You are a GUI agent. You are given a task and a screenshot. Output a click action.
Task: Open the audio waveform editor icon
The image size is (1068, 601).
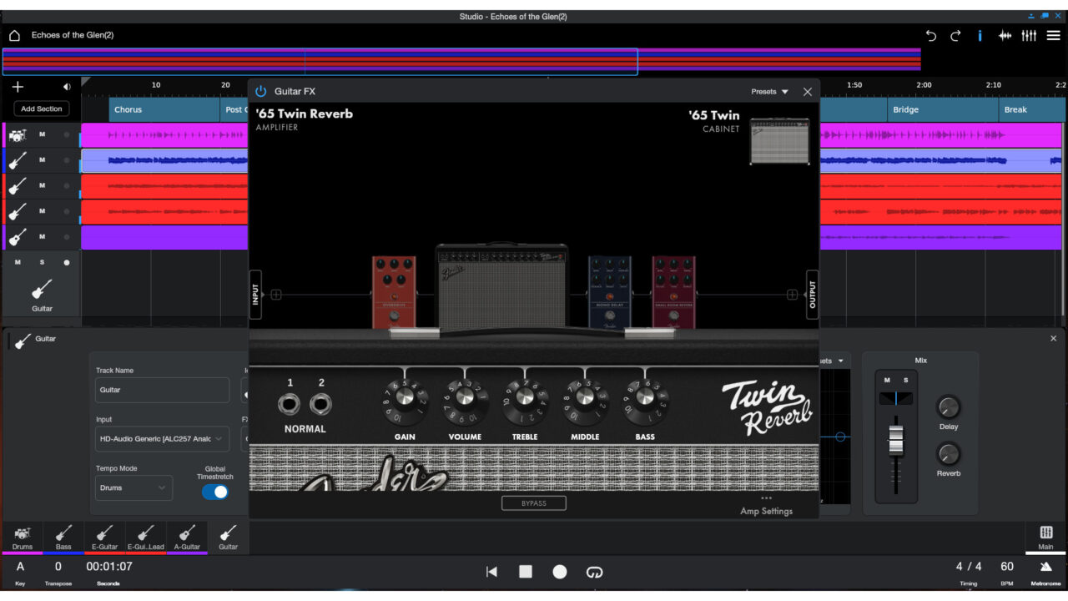1005,36
